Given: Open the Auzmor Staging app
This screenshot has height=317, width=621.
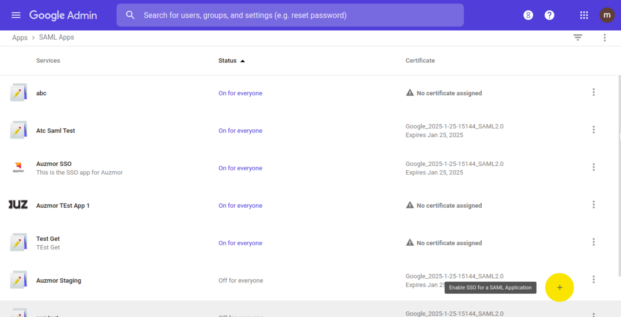Looking at the screenshot, I should coord(59,280).
